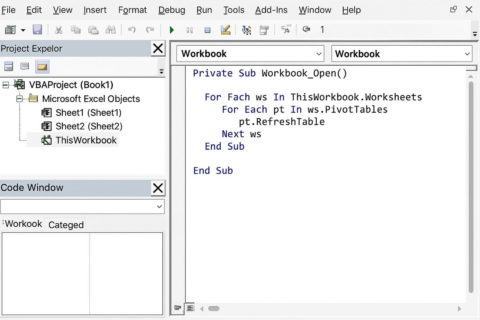Select ThisWorkbook in the tree
Image resolution: width=480 pixels, height=320 pixels.
coord(86,140)
